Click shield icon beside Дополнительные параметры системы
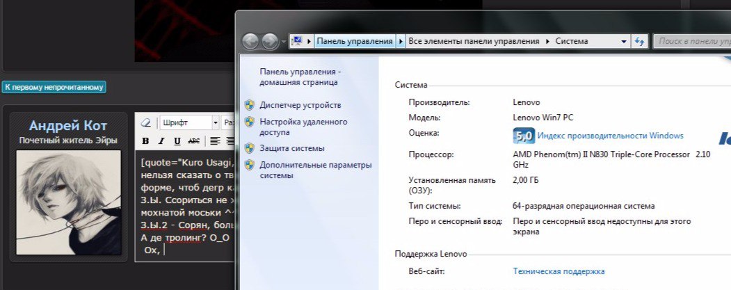 [250, 165]
